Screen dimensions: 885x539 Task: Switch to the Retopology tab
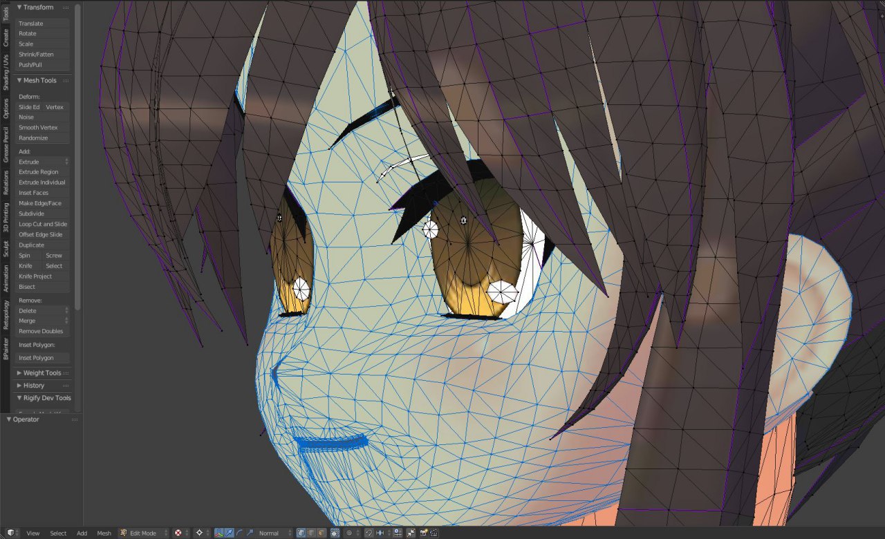pos(6,314)
